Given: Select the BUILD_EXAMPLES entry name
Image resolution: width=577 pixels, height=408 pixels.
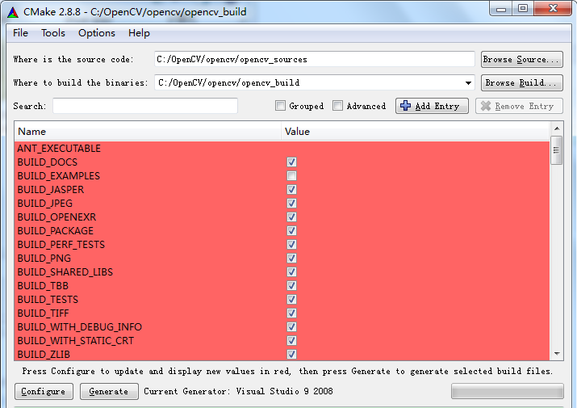Looking at the screenshot, I should (x=59, y=176).
